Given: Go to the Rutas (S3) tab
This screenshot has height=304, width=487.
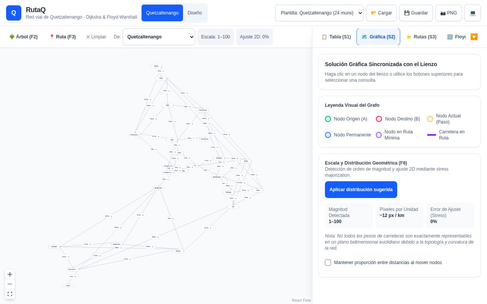Looking at the screenshot, I should (421, 37).
